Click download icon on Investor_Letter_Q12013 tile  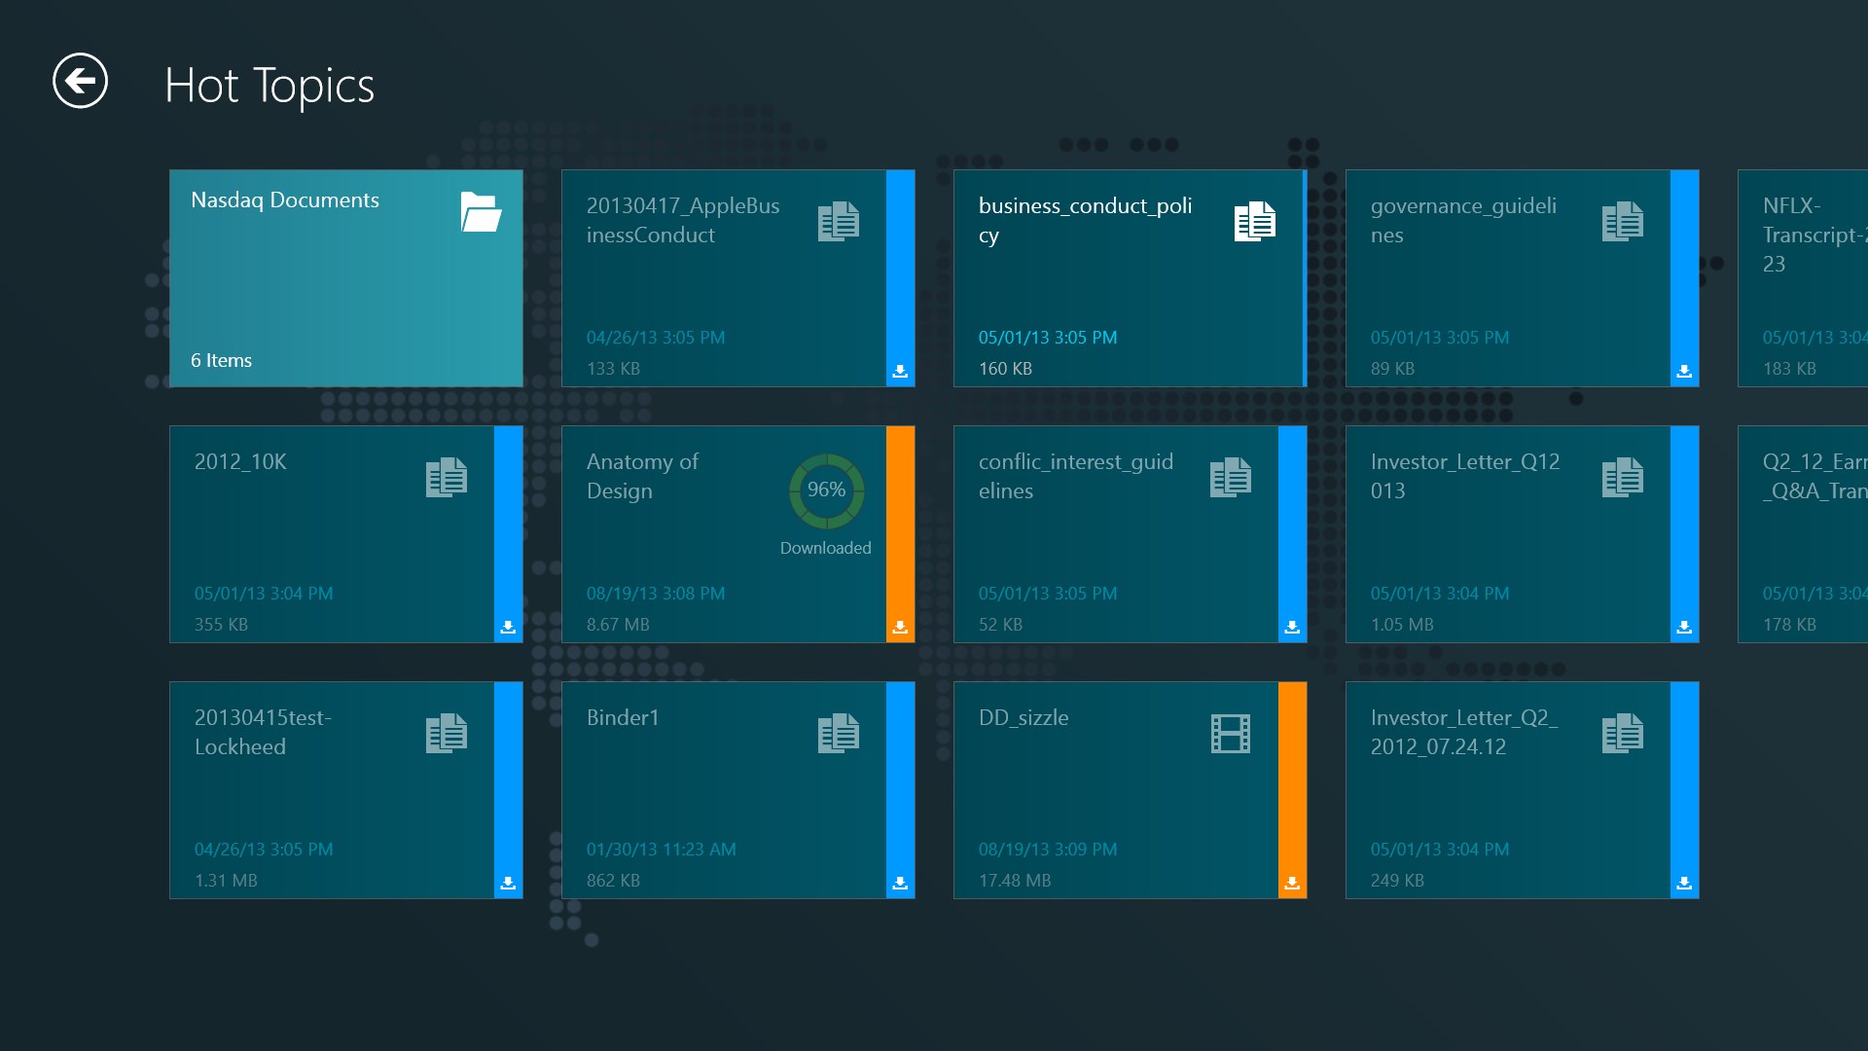tap(1684, 628)
